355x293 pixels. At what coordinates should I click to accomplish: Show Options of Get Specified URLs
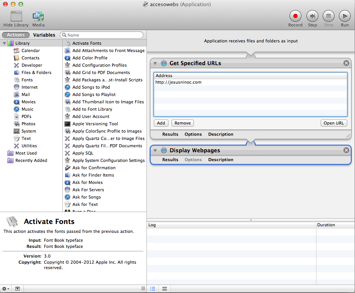pos(193,134)
